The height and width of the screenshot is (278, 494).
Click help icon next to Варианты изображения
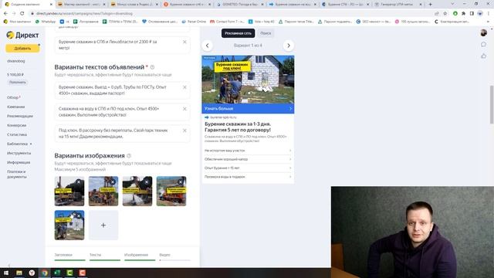[x=129, y=156]
